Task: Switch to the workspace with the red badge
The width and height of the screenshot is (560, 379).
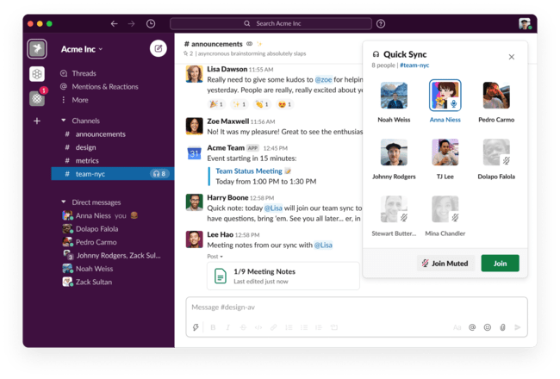Action: pyautogui.click(x=37, y=97)
